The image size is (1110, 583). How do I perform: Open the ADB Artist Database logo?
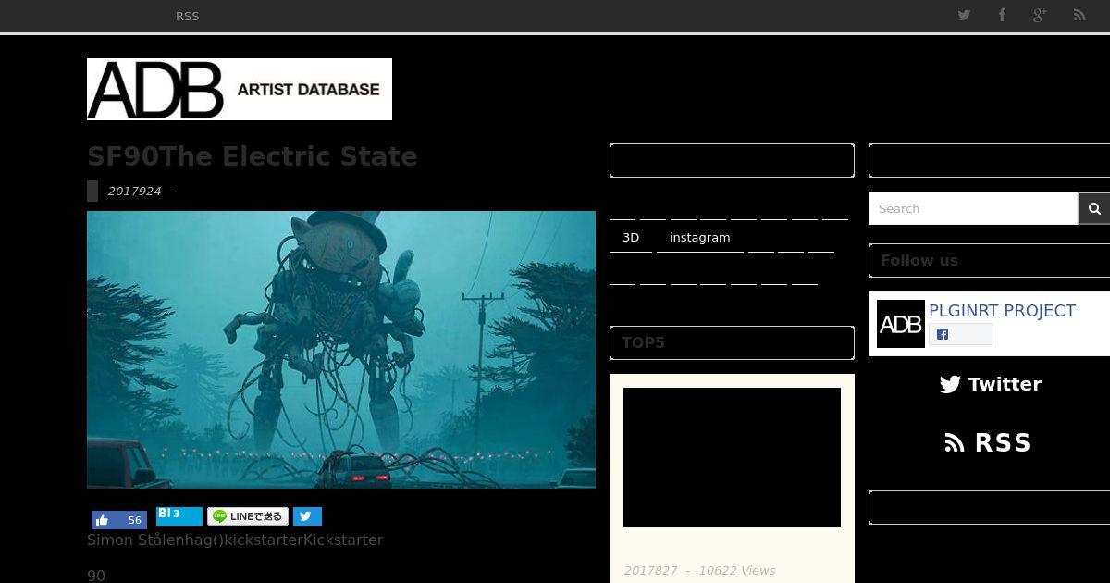[240, 89]
